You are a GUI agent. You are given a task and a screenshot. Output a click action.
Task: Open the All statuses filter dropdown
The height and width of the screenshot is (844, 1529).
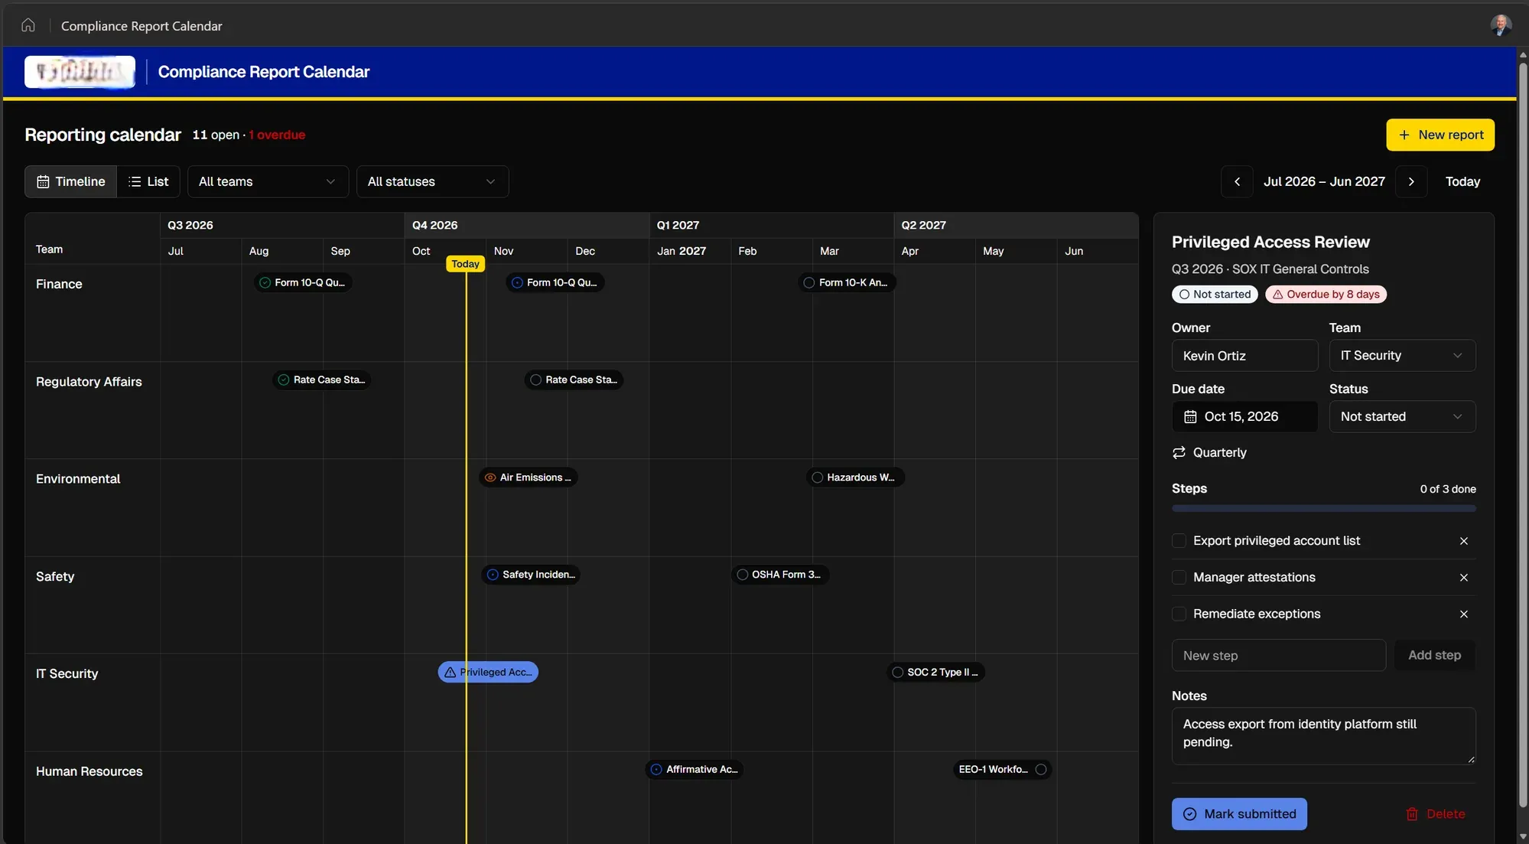[x=432, y=181]
